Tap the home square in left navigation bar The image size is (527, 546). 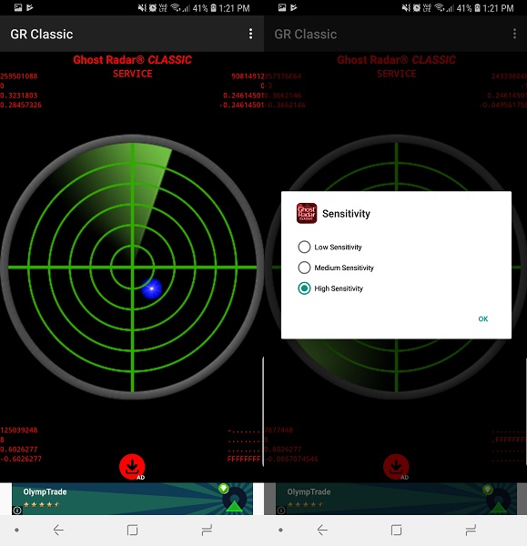(132, 530)
